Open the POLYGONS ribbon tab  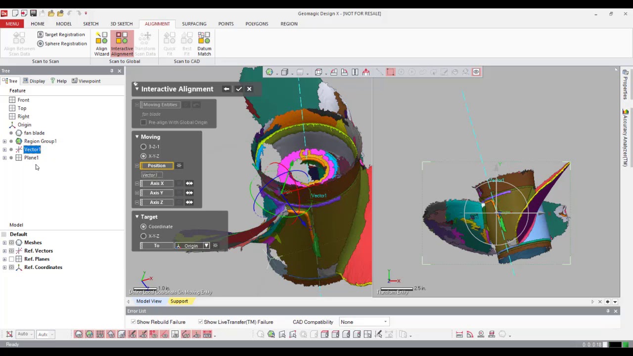(257, 24)
